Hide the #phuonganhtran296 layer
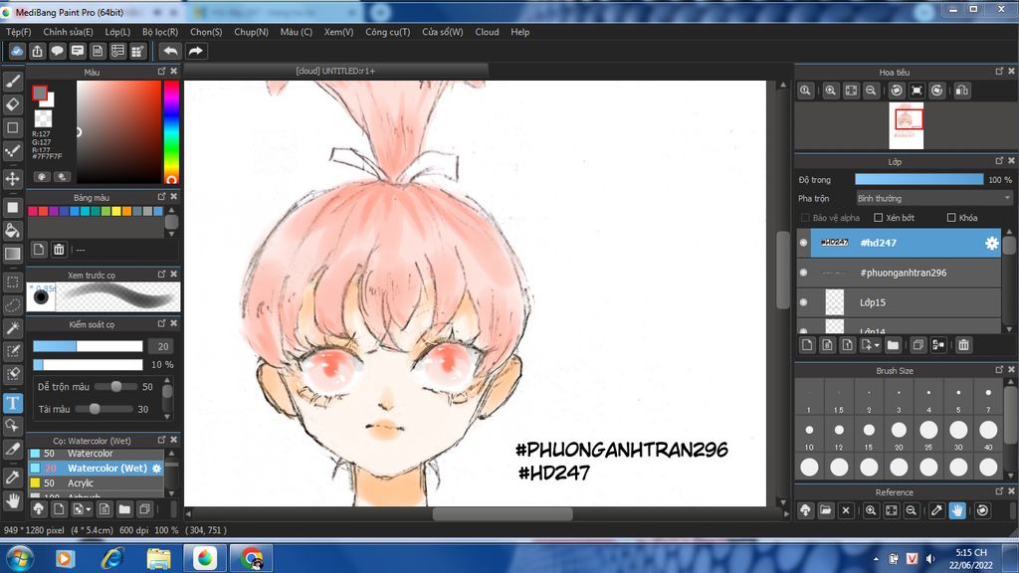Screen dimensions: 1019x573 [803, 273]
